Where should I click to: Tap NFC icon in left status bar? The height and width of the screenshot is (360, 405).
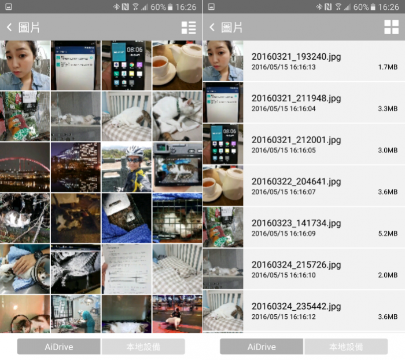pyautogui.click(x=126, y=7)
